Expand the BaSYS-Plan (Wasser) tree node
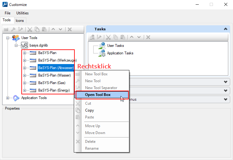 [24, 75]
